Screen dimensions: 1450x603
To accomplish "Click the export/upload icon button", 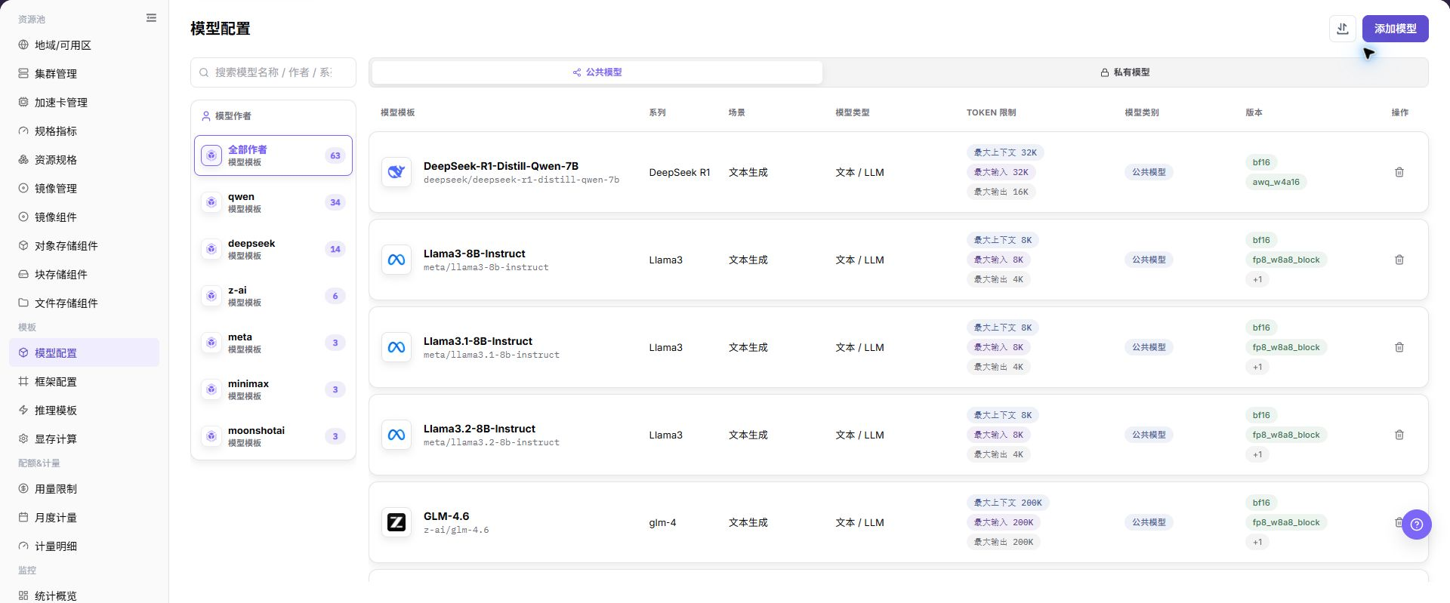I will [x=1342, y=29].
